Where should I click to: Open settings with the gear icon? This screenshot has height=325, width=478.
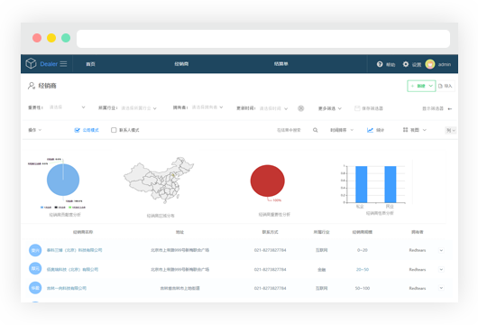pyautogui.click(x=406, y=64)
